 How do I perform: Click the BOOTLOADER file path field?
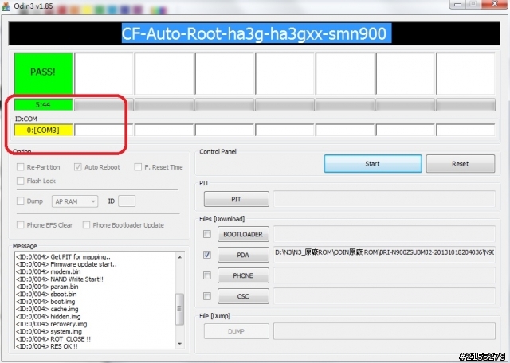coord(384,234)
